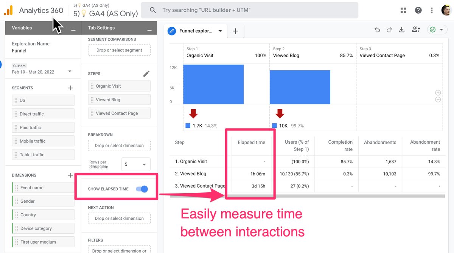Click the Abandonments column header
Image resolution: width=454 pixels, height=253 pixels.
pyautogui.click(x=380, y=143)
